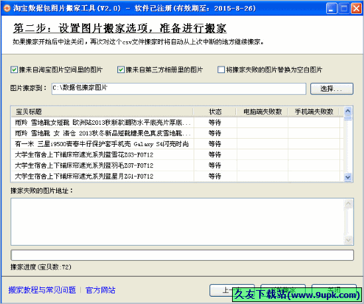Click failed-address box scroll down arrow
Screen dimensions: 364x304
click(348, 240)
